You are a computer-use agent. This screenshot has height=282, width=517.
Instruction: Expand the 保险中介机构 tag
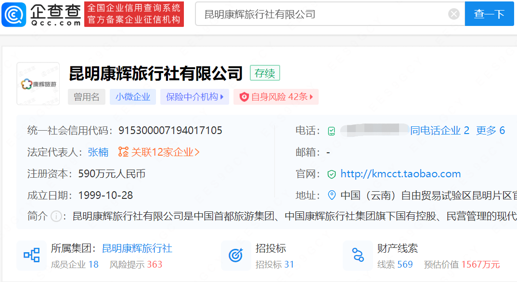coord(194,97)
